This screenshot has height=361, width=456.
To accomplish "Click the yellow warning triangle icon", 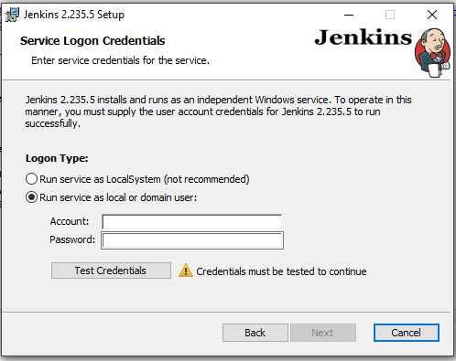I will 186,271.
